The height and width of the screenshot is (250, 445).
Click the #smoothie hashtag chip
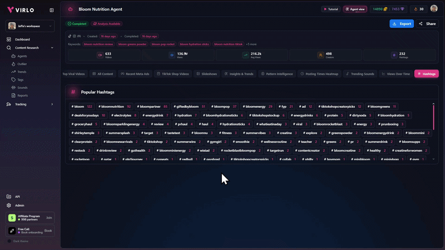pyautogui.click(x=243, y=142)
